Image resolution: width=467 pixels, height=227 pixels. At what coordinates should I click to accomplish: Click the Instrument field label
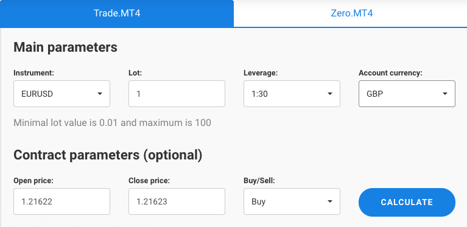[33, 73]
